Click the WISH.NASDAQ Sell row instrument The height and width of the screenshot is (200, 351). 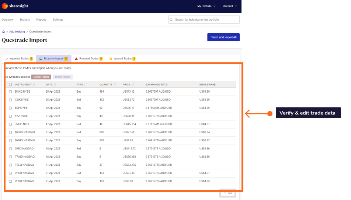point(24,173)
